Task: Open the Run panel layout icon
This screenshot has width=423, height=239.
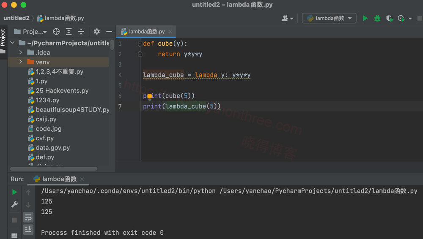Action: (x=14, y=236)
